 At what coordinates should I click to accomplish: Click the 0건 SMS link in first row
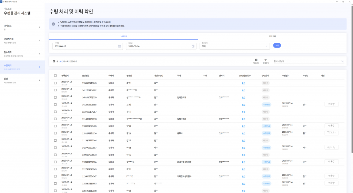click(x=244, y=83)
